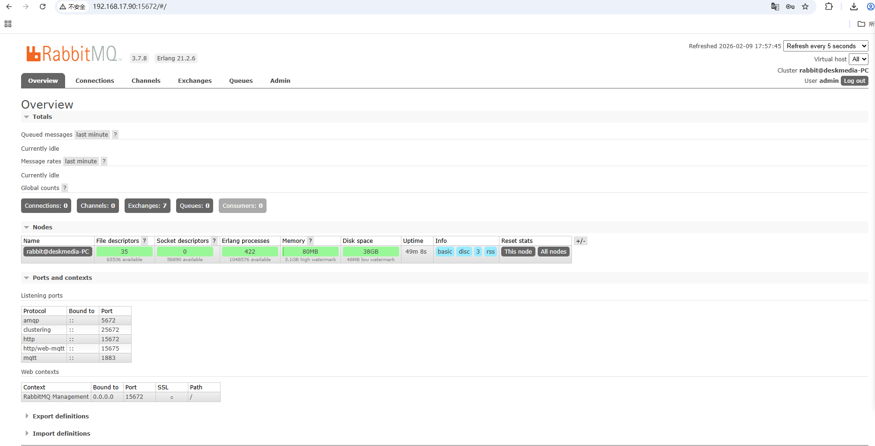Switch to the Connections tab
875x446 pixels.
pyautogui.click(x=95, y=81)
